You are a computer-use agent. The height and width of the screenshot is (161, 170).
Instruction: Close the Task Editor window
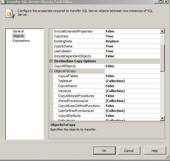(x=166, y=2)
